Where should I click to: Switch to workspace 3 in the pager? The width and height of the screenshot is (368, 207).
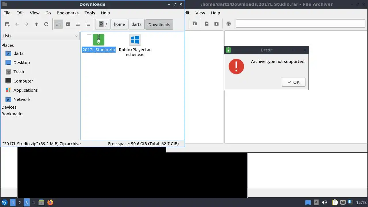[26, 202]
